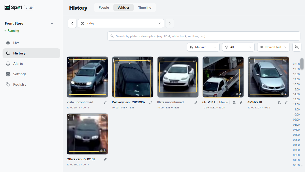The height and width of the screenshot is (172, 305).
Task: Focus the plate or description search field
Action: (x=204, y=36)
